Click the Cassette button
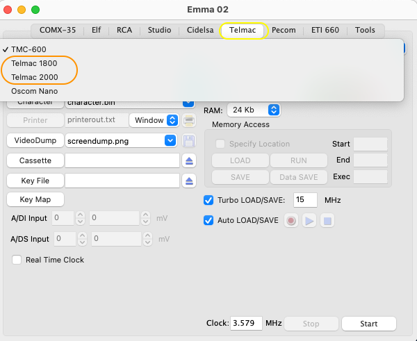 coord(35,160)
